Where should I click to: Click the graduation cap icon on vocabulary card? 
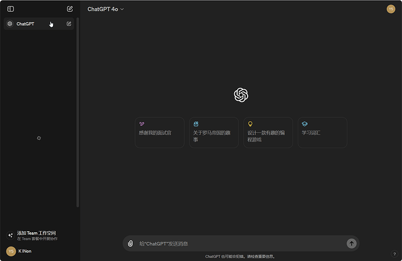click(x=305, y=124)
